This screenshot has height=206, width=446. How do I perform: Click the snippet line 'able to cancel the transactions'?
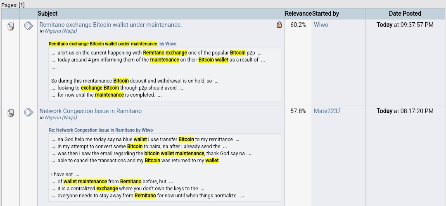pos(136,161)
